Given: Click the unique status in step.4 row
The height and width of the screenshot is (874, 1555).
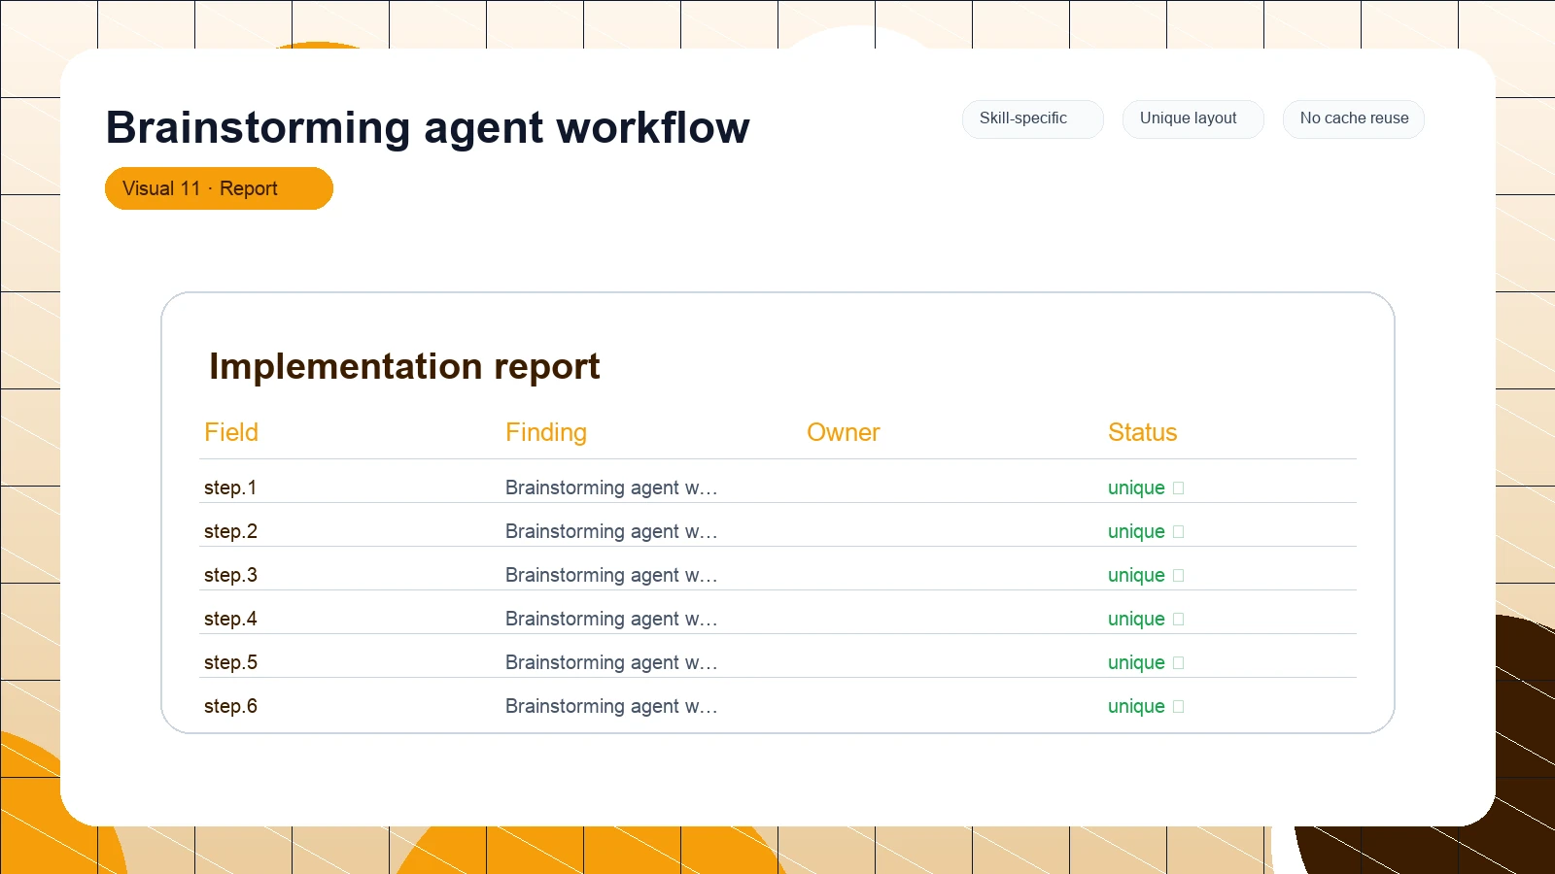Looking at the screenshot, I should (1136, 619).
